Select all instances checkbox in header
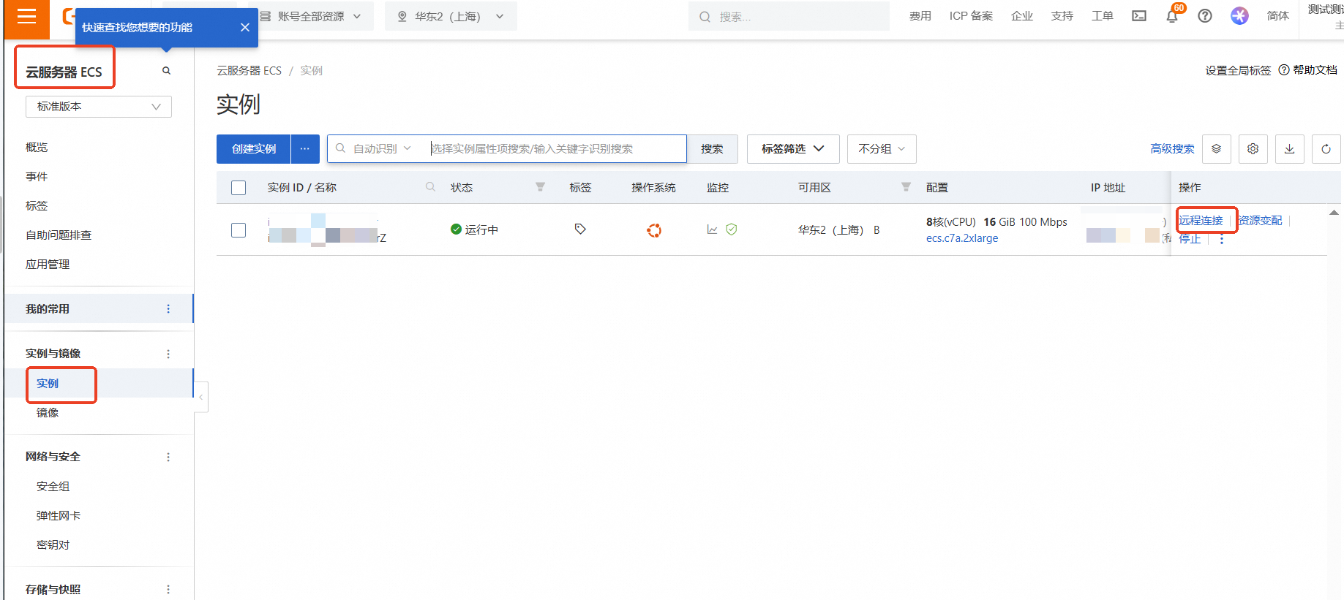Viewport: 1344px width, 600px height. coord(239,188)
